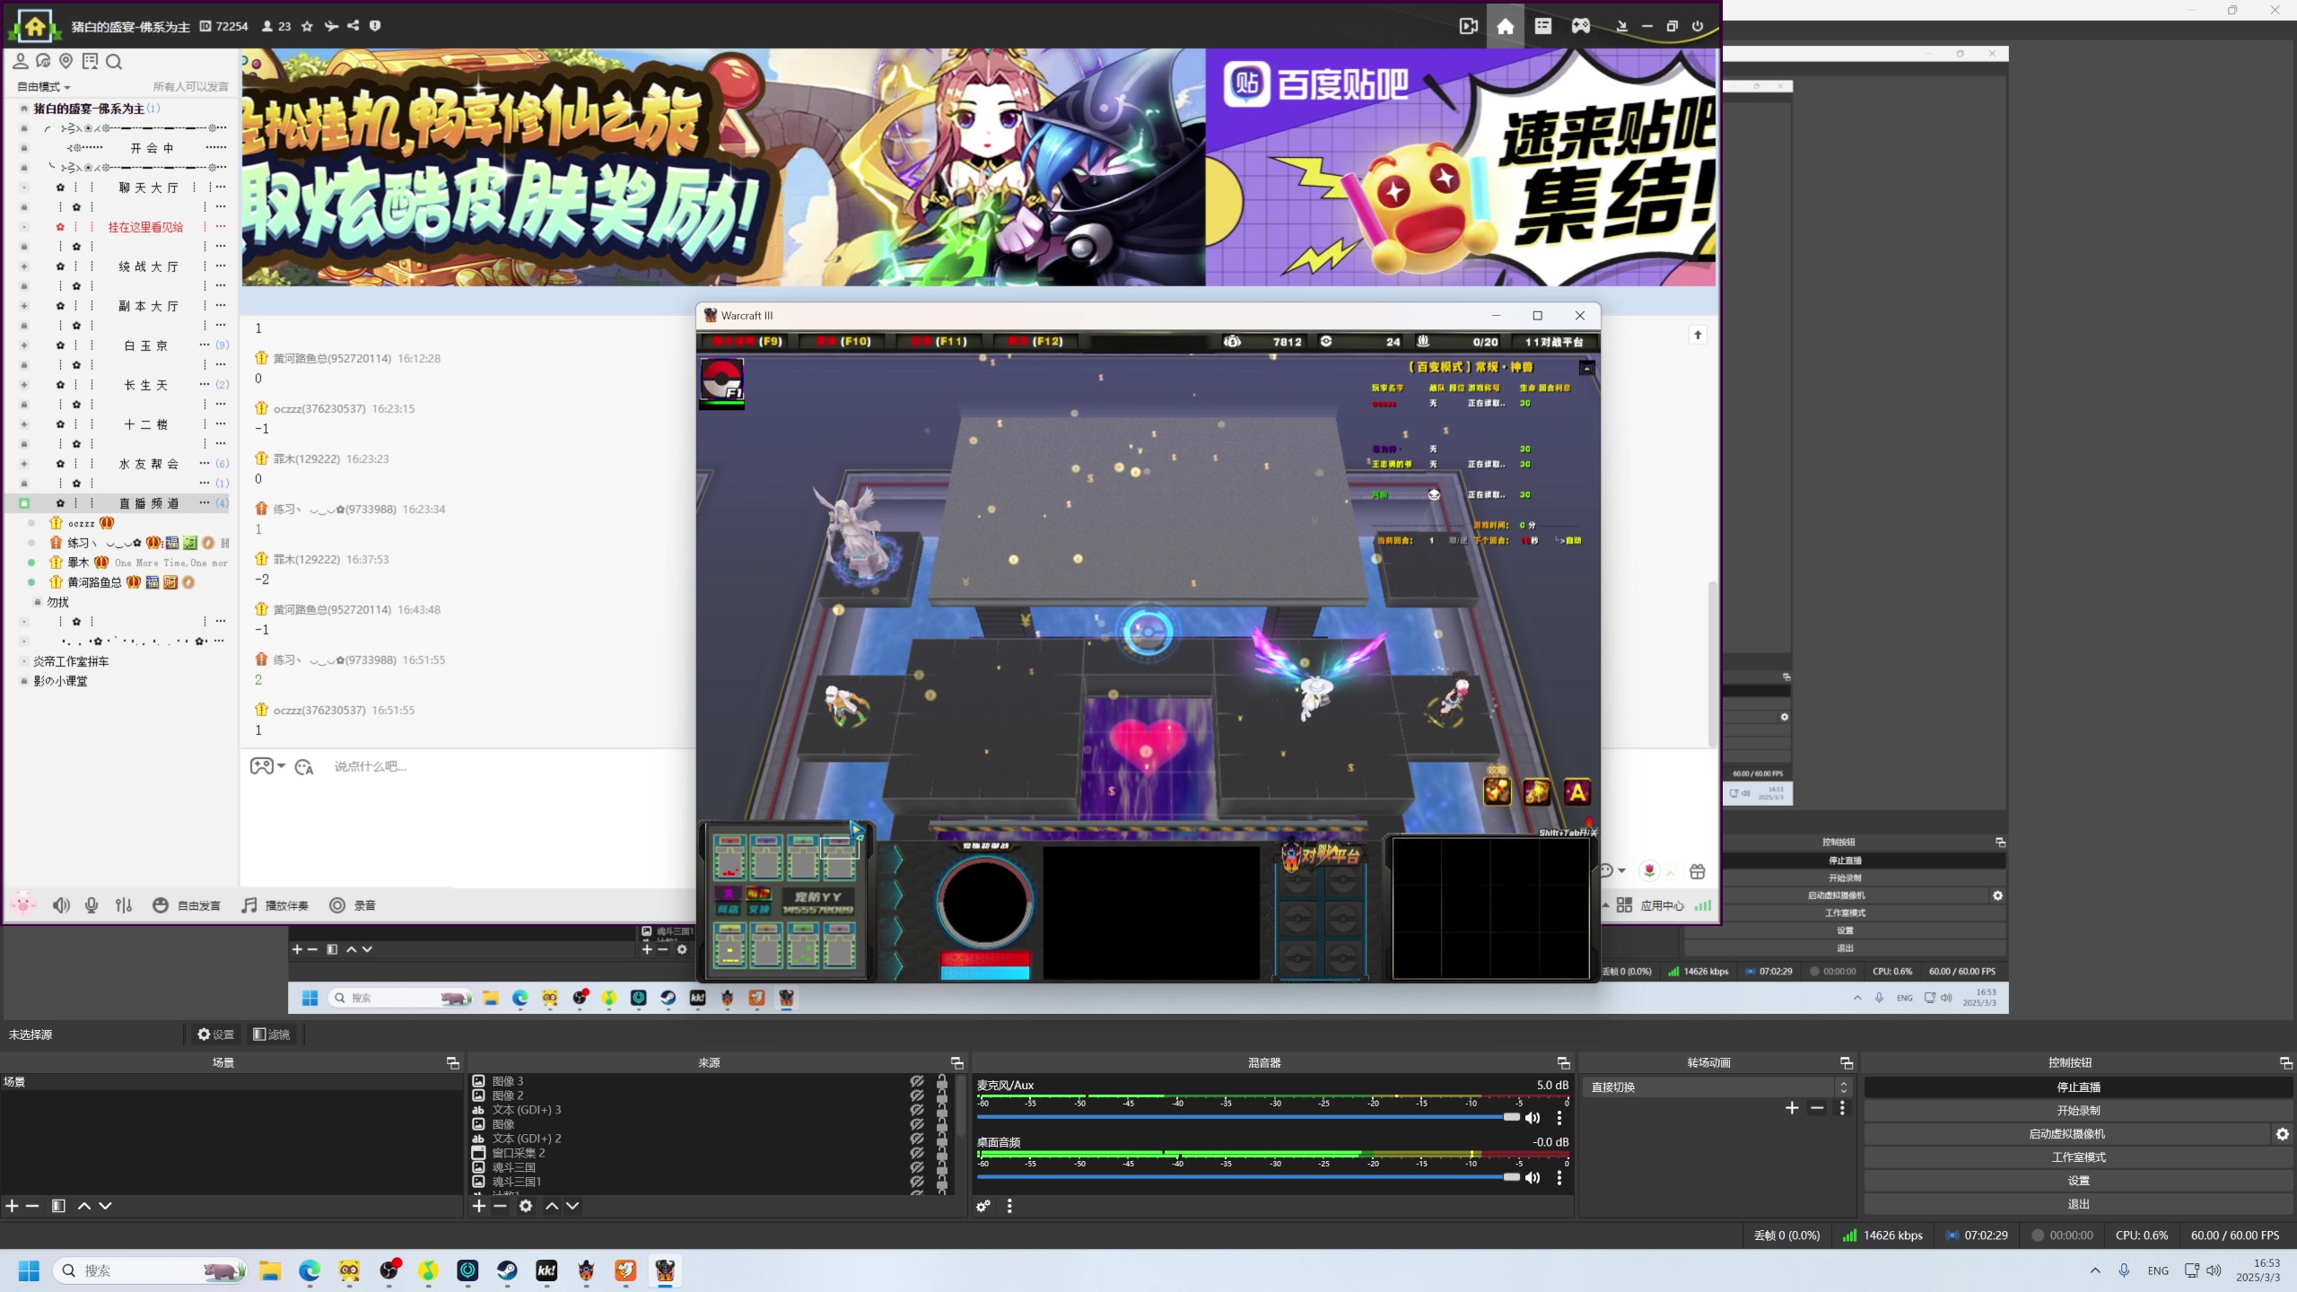2297x1292 pixels.
Task: Click the YY speaker volume icon
Action: 61,905
